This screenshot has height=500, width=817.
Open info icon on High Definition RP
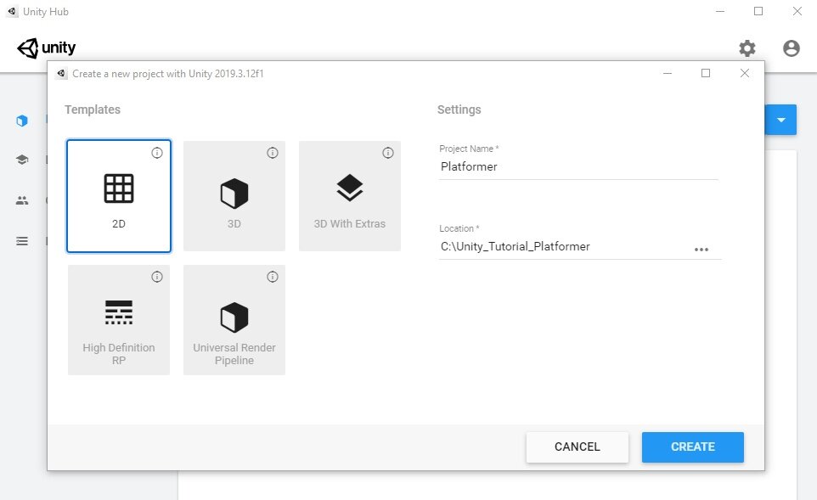[157, 277]
